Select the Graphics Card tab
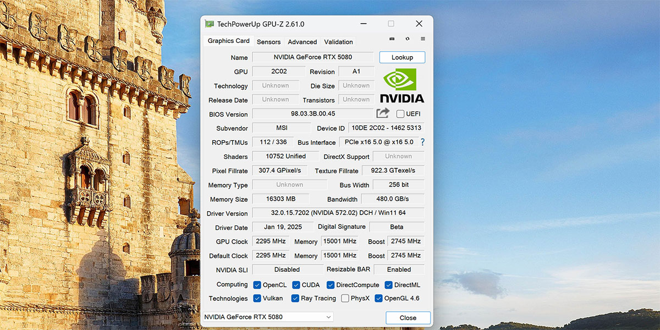This screenshot has height=330, width=660. (228, 41)
